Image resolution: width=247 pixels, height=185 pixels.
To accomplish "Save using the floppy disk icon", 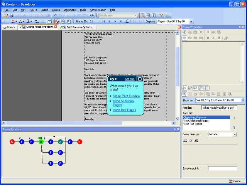I will [12, 15].
